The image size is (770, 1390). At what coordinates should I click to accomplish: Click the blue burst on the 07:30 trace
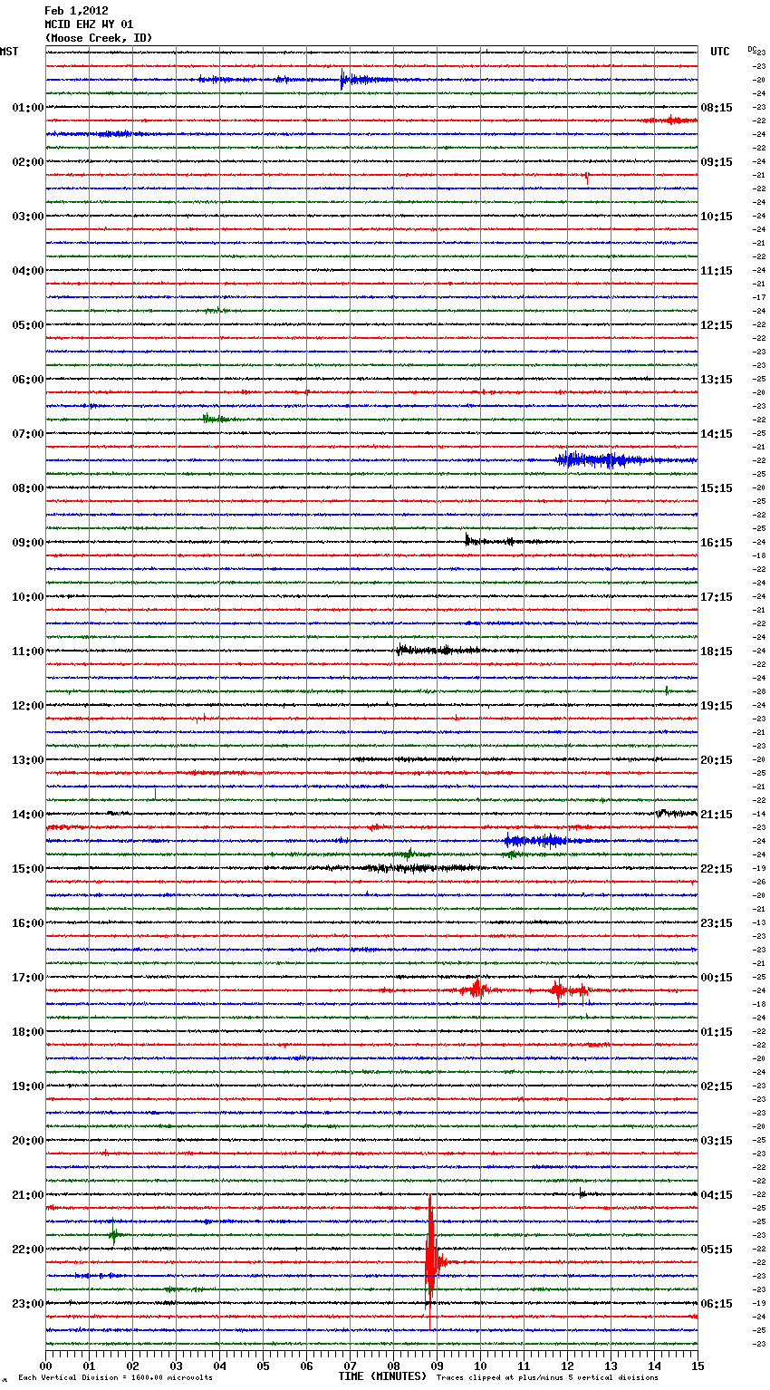[589, 460]
